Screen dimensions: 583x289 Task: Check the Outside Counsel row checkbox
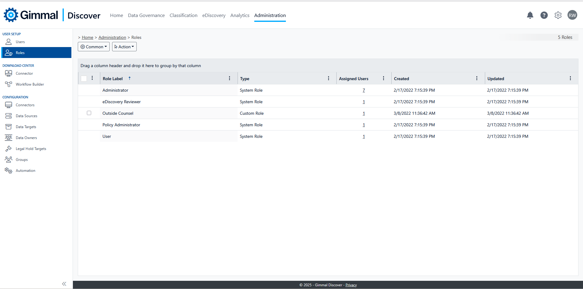[89, 113]
